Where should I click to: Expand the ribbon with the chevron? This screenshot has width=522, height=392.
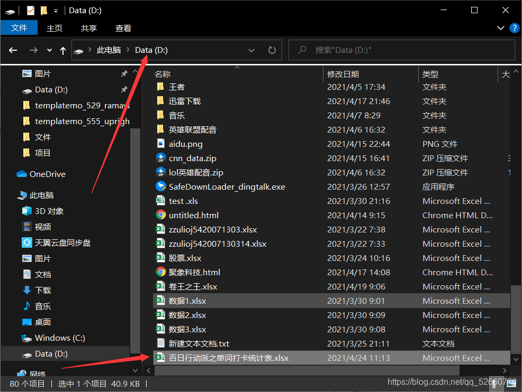coord(501,28)
